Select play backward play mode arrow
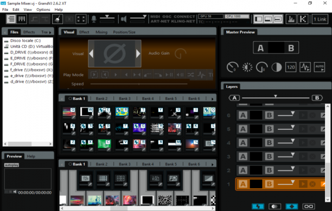 pyautogui.click(x=126, y=75)
